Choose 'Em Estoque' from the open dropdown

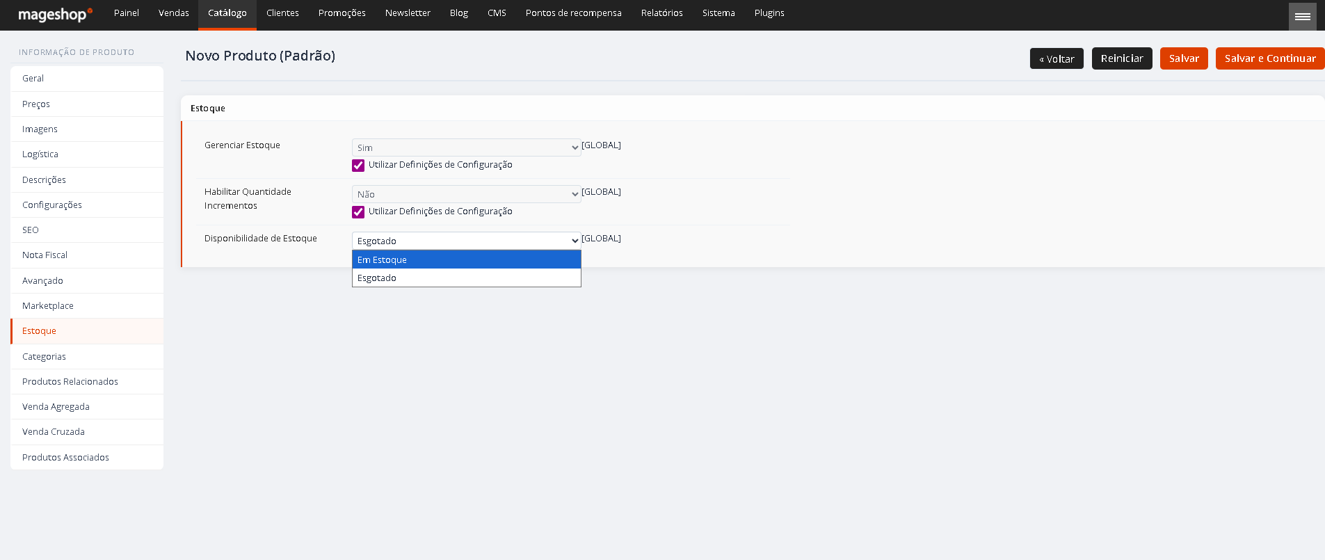tap(466, 259)
